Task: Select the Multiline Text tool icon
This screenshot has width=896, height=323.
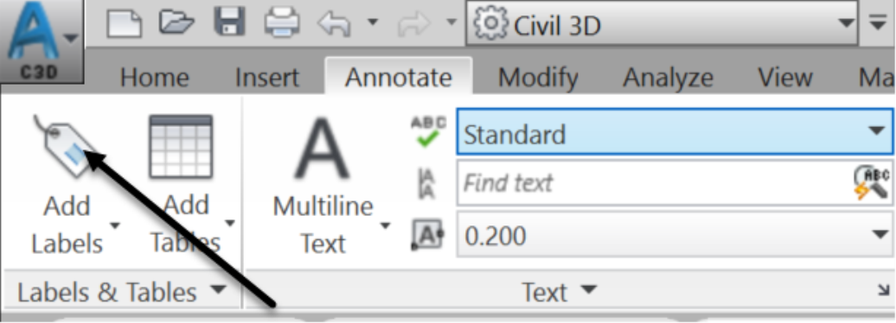Action: click(322, 149)
